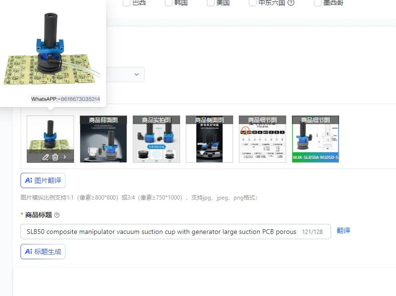Viewport: 396px width, 296px height.
Task: Click the AI 图片翻译 button
Action: [x=43, y=180]
